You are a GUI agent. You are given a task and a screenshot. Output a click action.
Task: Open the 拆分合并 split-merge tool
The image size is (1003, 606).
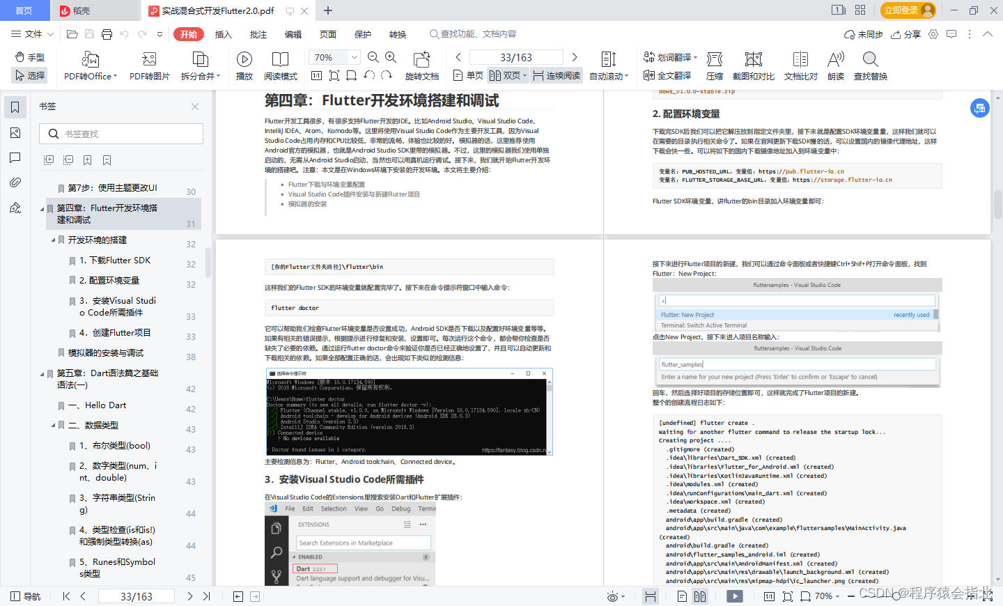[x=201, y=66]
